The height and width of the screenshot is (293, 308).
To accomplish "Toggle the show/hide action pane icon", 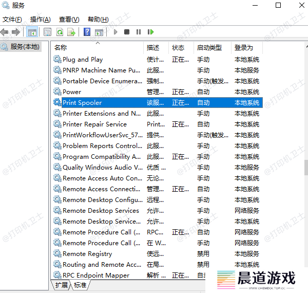I will [x=99, y=32].
